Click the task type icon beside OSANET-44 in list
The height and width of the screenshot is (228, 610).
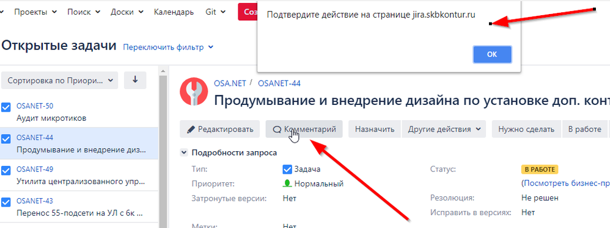pos(6,139)
